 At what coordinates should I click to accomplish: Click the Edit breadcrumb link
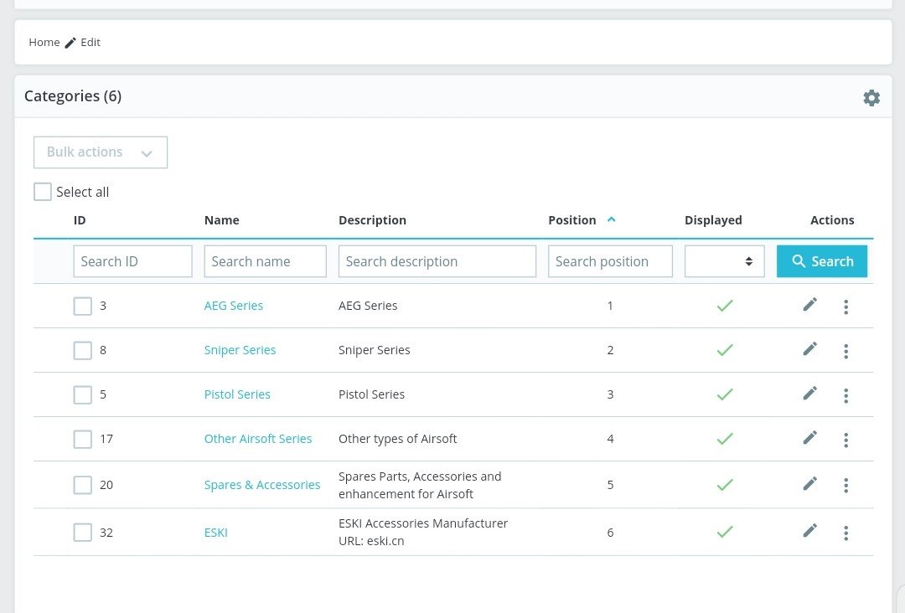click(90, 42)
